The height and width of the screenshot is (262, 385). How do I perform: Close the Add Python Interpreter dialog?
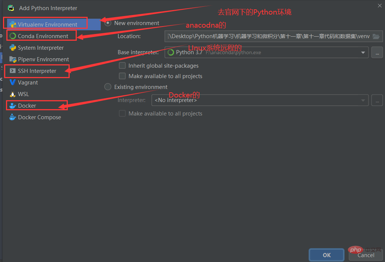(x=380, y=6)
